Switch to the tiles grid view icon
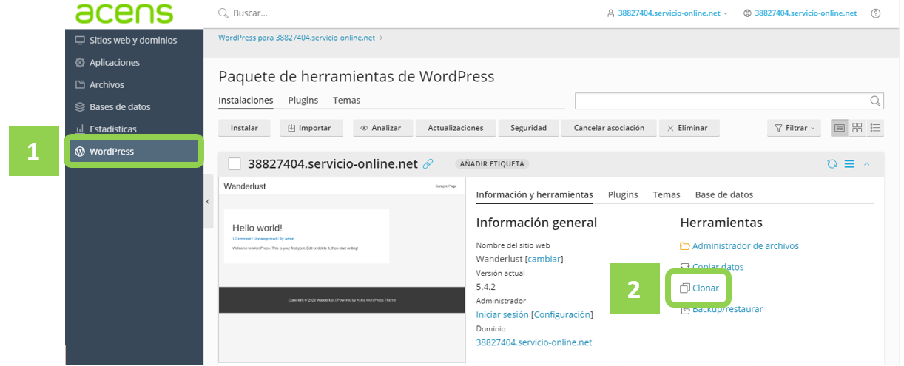Viewport: 904px width, 366px height. point(857,128)
